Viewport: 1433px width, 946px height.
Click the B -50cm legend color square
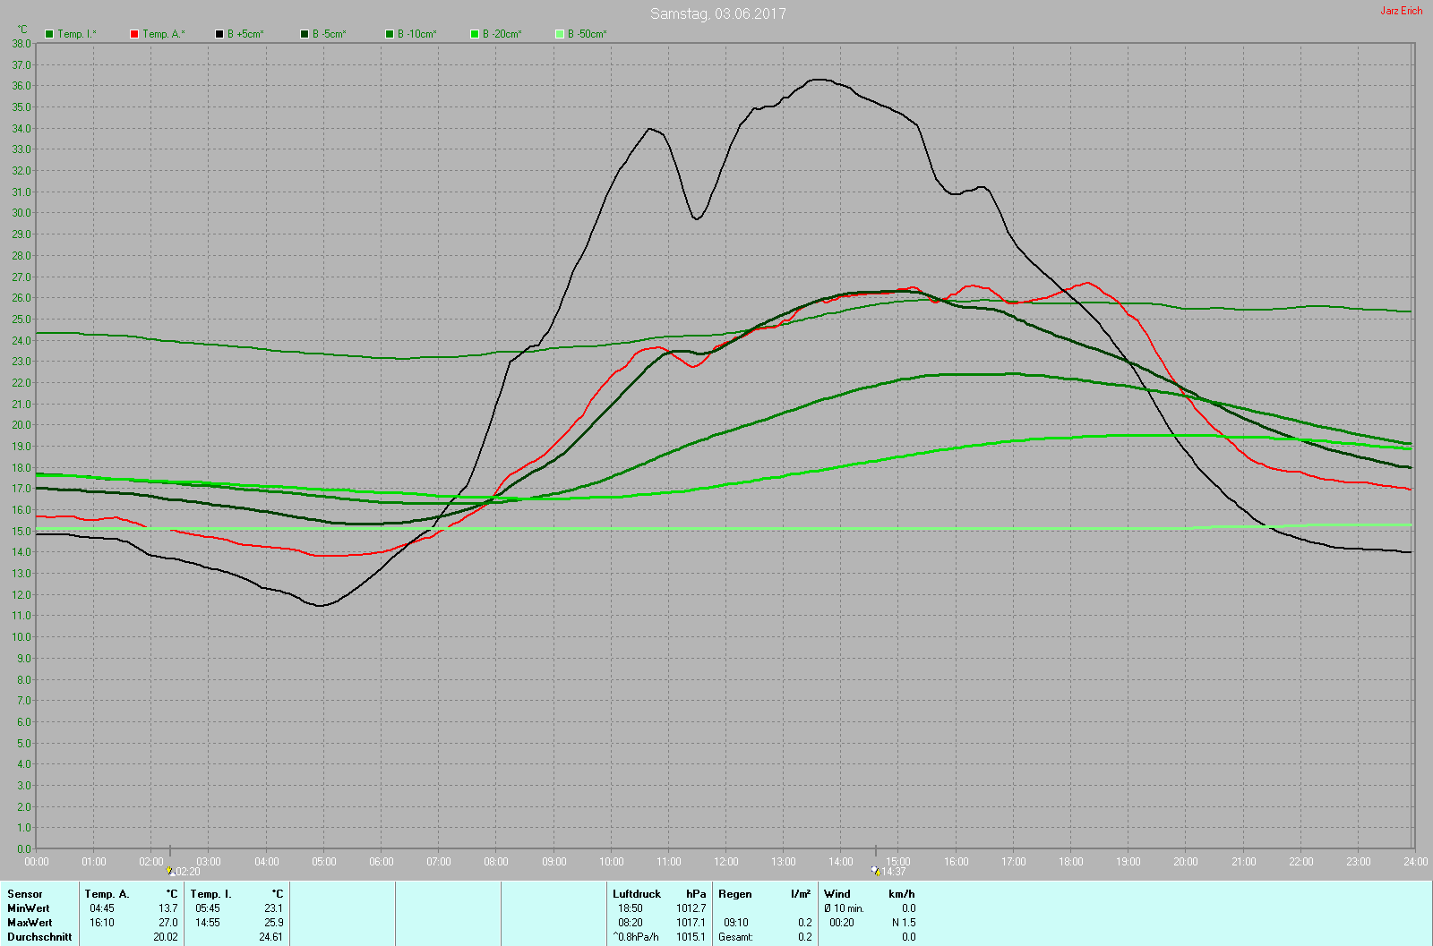560,34
